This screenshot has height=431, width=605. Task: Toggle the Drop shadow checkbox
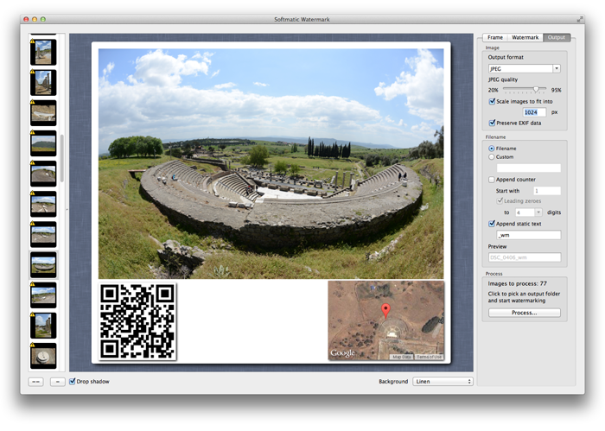[72, 381]
